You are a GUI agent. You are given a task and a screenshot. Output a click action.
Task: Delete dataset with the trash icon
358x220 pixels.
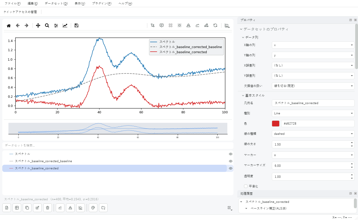48,208
